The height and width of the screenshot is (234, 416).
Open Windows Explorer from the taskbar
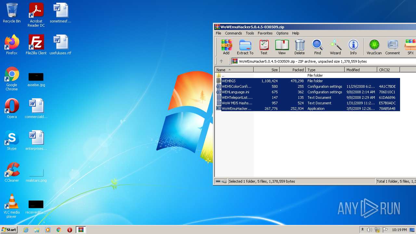point(37,230)
